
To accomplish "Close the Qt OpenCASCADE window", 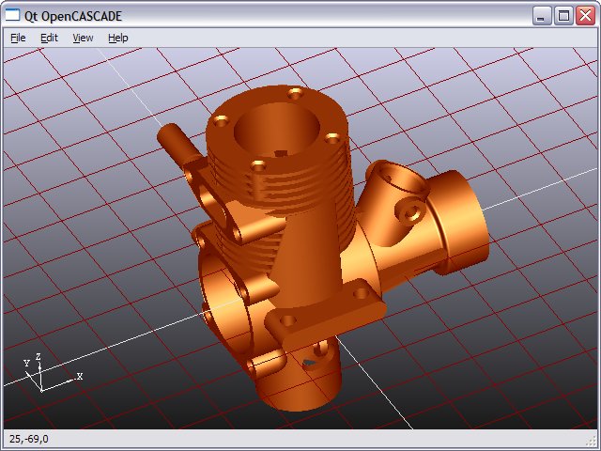I will pyautogui.click(x=585, y=16).
